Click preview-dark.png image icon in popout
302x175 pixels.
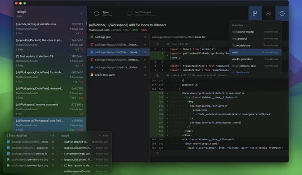coord(8,159)
